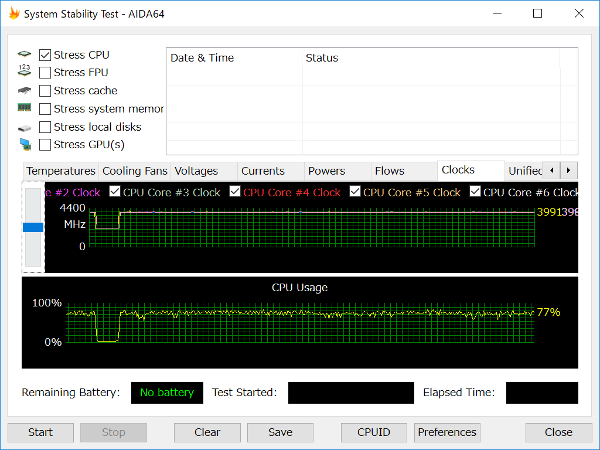Click the cache chip icon beside Stress cache

(x=25, y=90)
